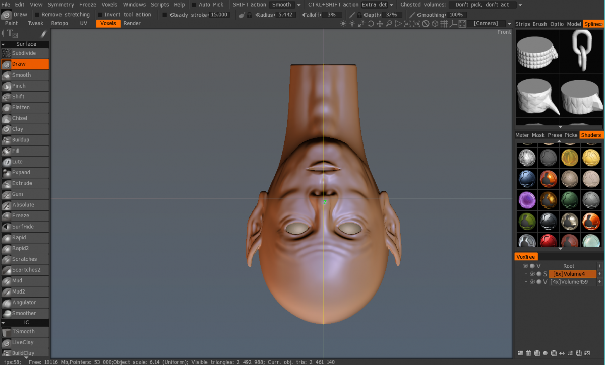This screenshot has height=365, width=605.
Task: Check the Remove stretching option
Action: (37, 15)
